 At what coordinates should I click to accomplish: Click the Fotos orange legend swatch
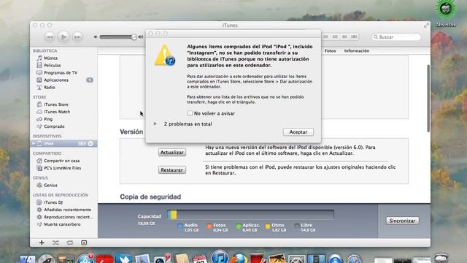coord(209,226)
